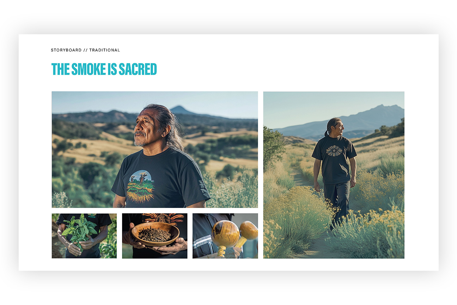
Task: Click the "THE SMOKE IS SACRED" heading
Action: click(104, 69)
